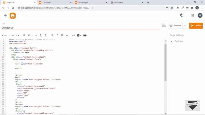Open a new browser tab

148,3
